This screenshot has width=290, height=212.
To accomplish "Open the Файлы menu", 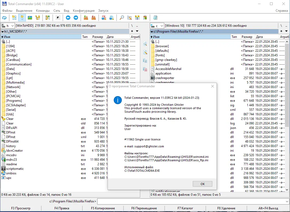I will 7,10.
